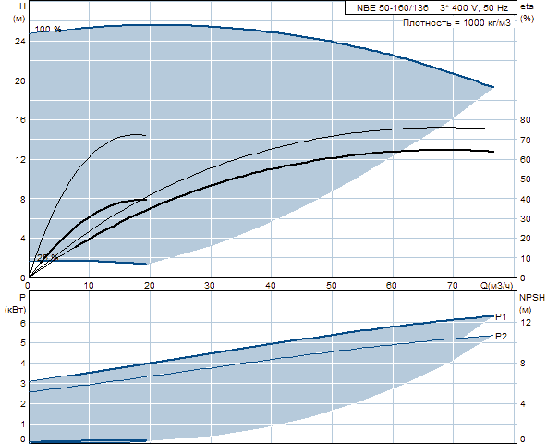Click the 70 tick on the flow axis

[x=453, y=286]
